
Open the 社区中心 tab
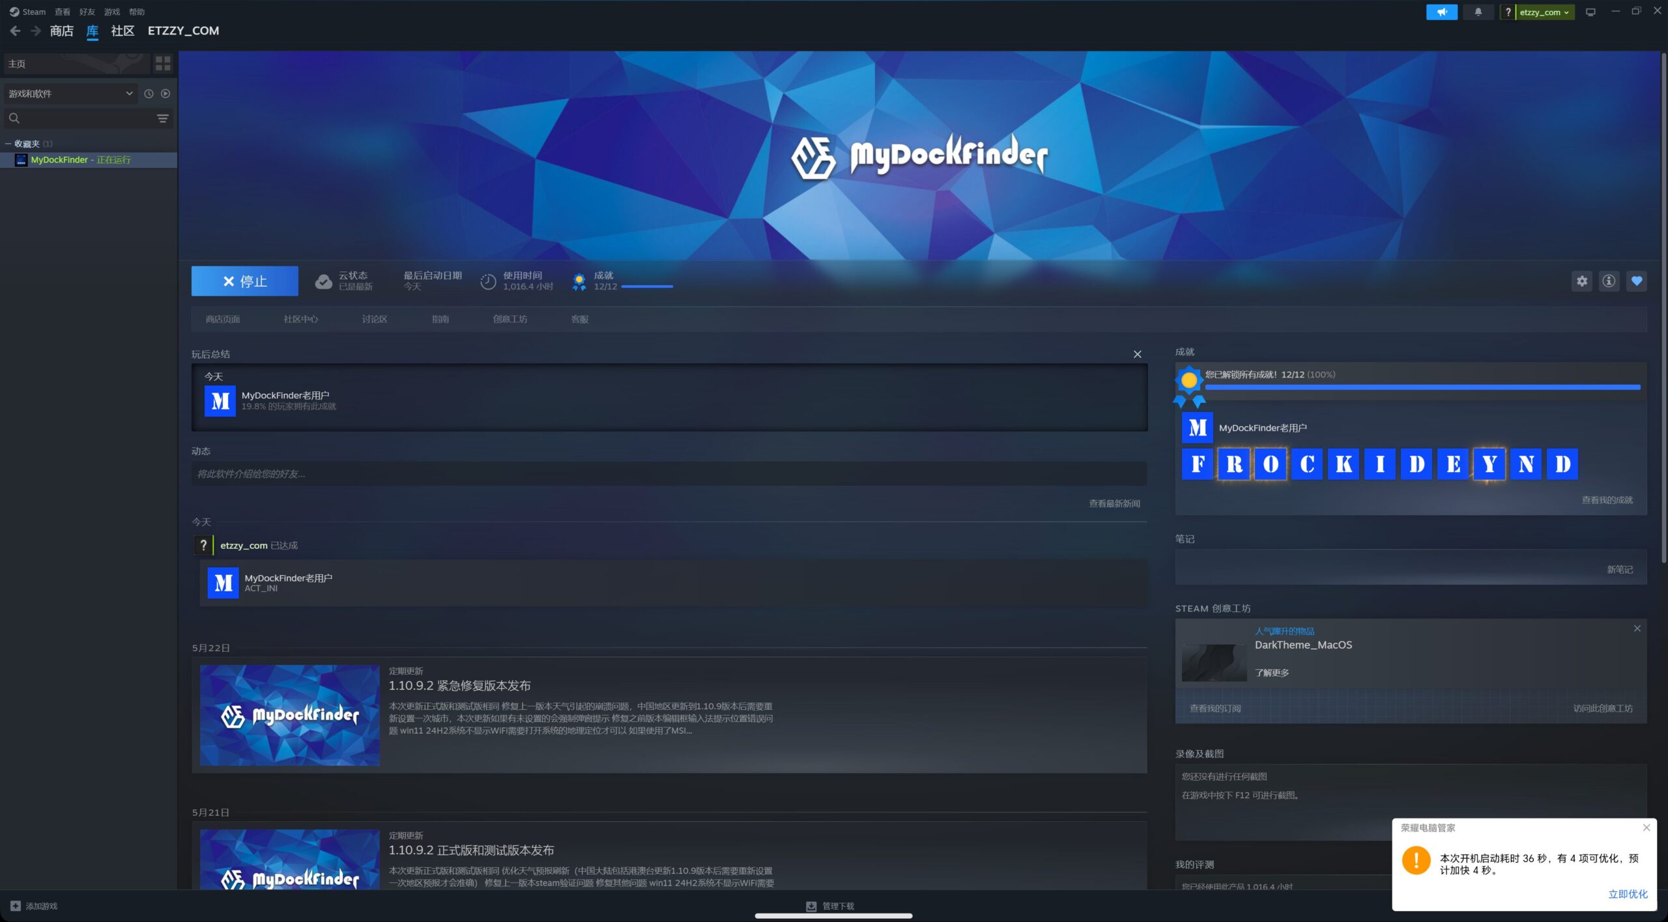(300, 319)
